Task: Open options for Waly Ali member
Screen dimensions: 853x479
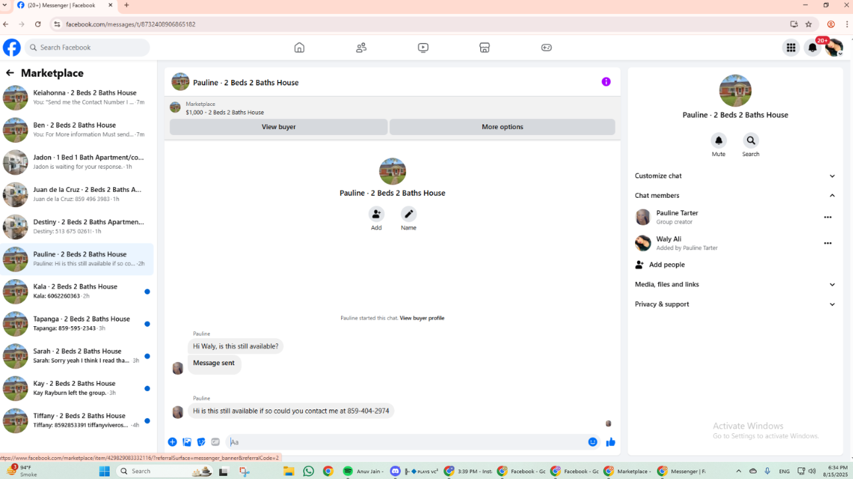Action: coord(828,243)
